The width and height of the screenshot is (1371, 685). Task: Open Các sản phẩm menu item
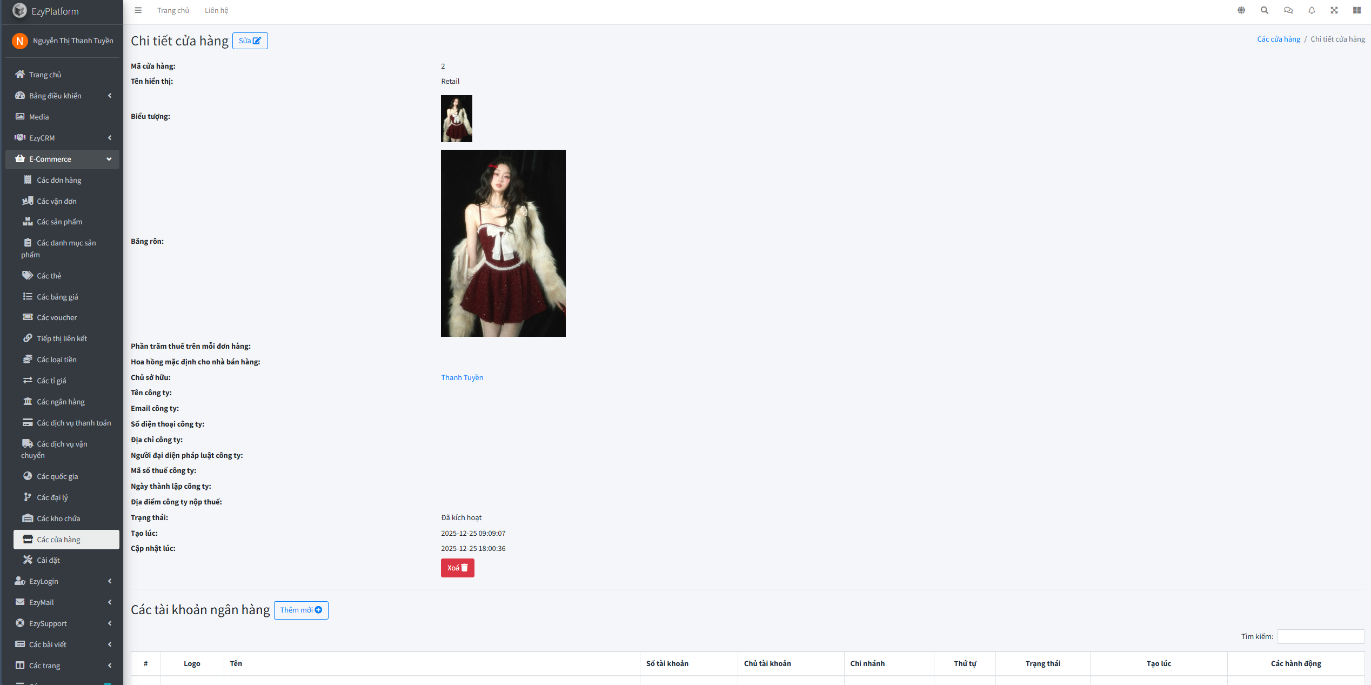tap(59, 222)
